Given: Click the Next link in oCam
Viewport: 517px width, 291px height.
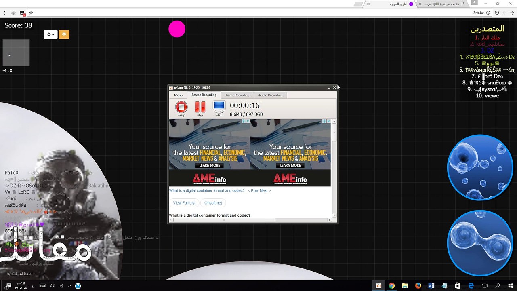Looking at the screenshot, I should tap(265, 191).
